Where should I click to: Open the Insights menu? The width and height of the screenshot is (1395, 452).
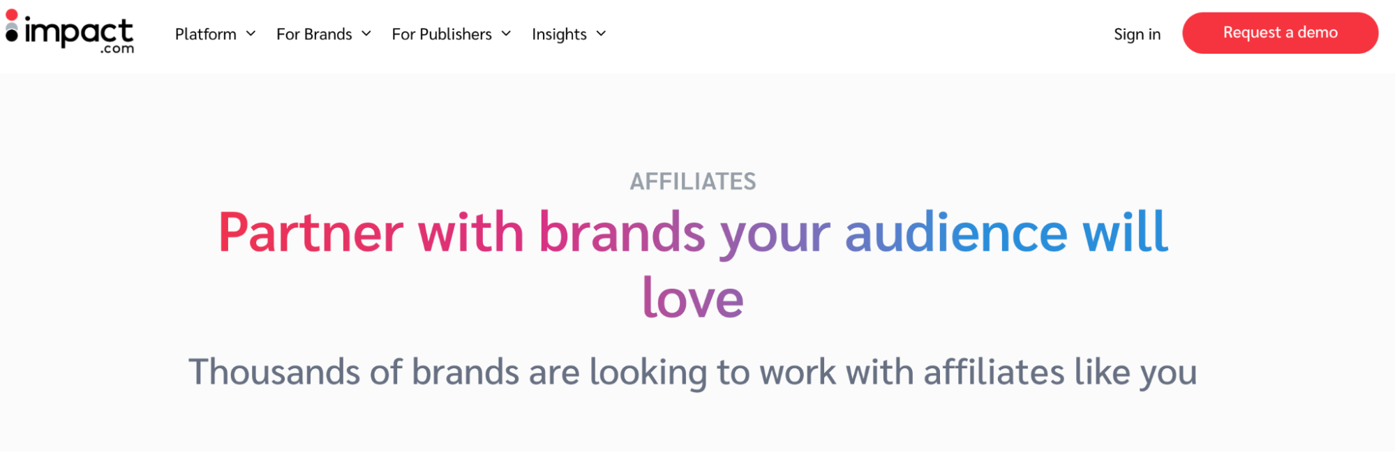coord(559,34)
